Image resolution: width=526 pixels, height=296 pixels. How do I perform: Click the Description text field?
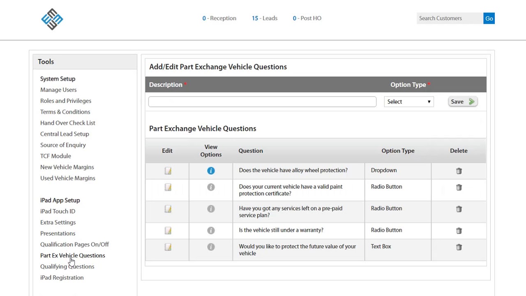pyautogui.click(x=262, y=102)
